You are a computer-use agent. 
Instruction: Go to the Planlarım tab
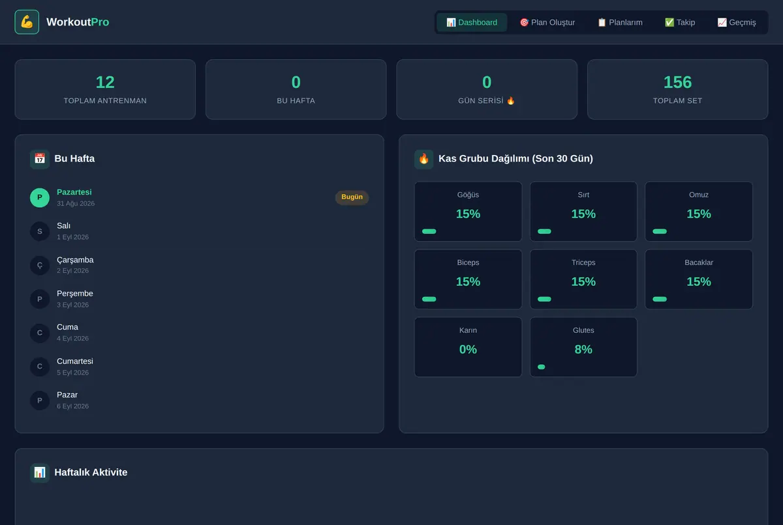pos(620,22)
